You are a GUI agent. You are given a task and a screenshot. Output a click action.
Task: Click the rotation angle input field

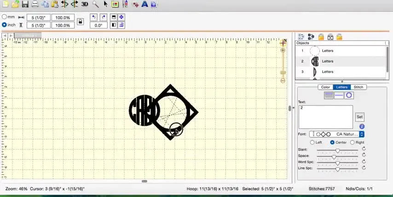(x=98, y=25)
